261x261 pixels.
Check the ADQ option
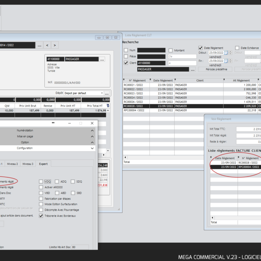click(x=57, y=182)
